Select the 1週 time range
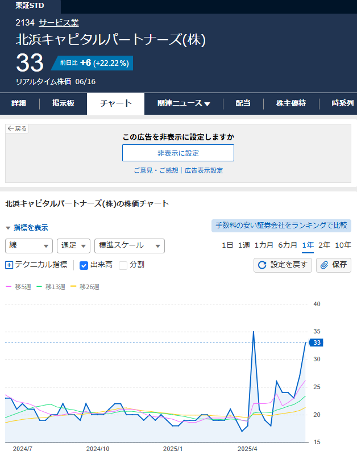 point(244,245)
